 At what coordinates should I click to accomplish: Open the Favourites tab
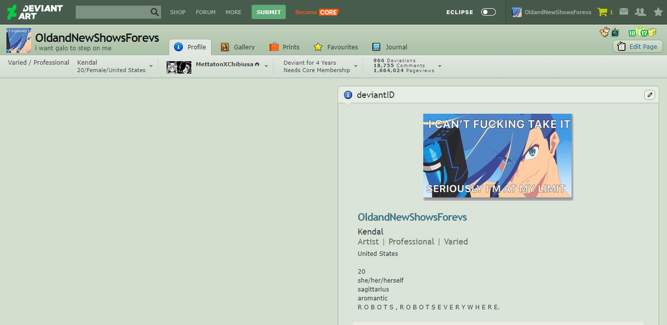[x=336, y=47]
